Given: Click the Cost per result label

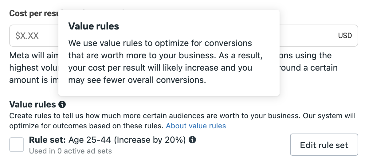Looking at the screenshot, I should pyautogui.click(x=34, y=14).
